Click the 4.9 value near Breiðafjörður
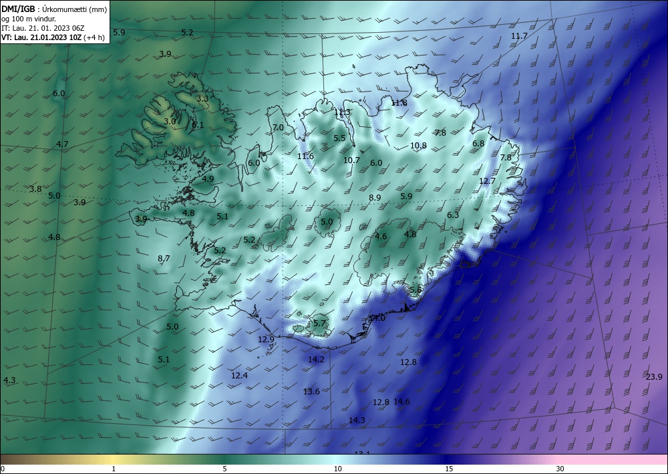The width and height of the screenshot is (668, 474). click(x=208, y=179)
